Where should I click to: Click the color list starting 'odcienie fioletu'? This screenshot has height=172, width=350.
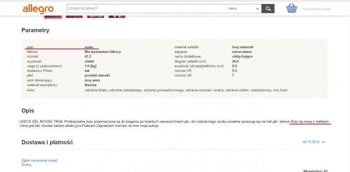point(186,90)
